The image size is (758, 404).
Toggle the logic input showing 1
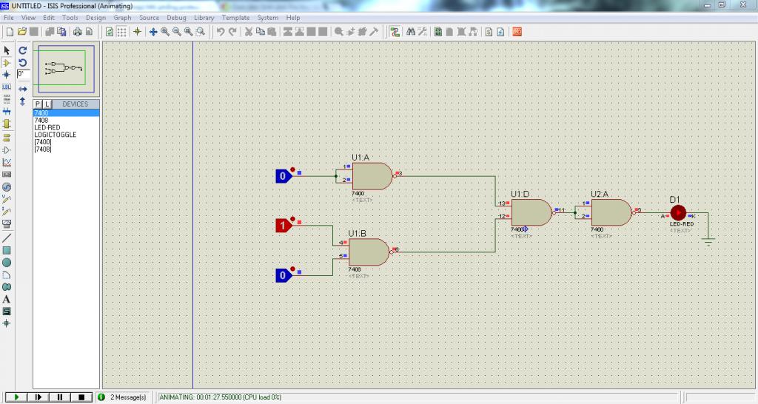tap(282, 226)
